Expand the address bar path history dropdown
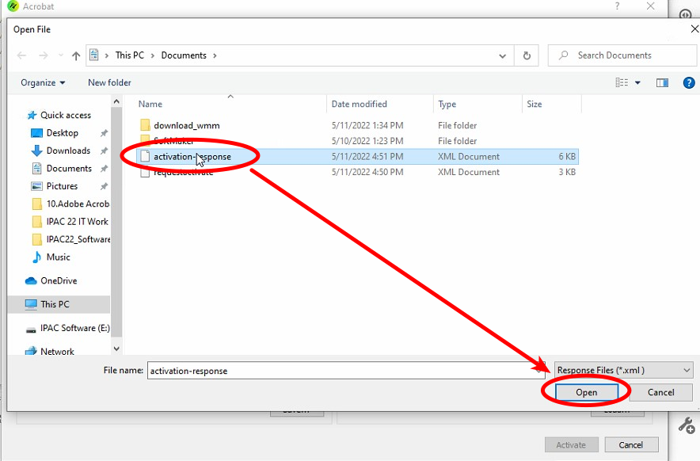 (x=503, y=55)
